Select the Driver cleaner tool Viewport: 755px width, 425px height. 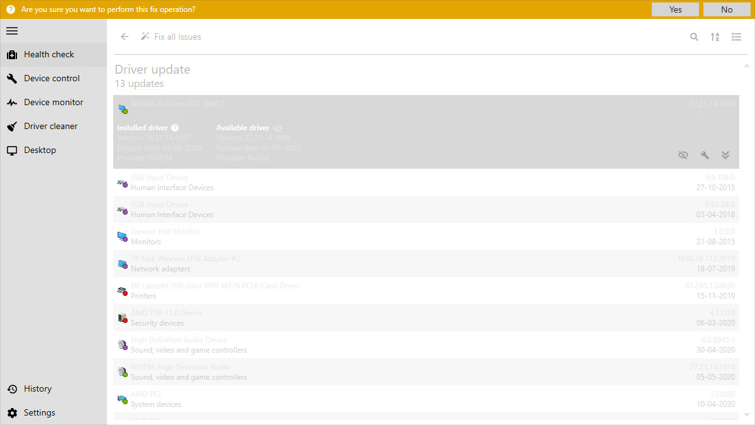(52, 126)
